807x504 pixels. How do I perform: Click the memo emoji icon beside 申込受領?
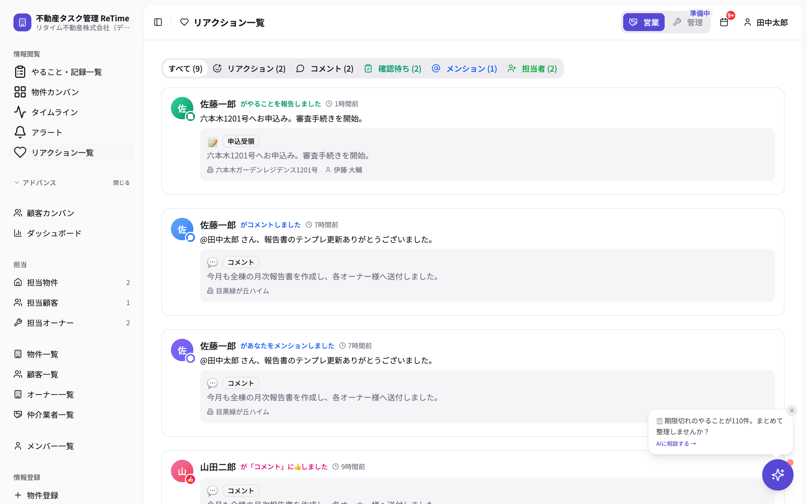[x=212, y=142]
